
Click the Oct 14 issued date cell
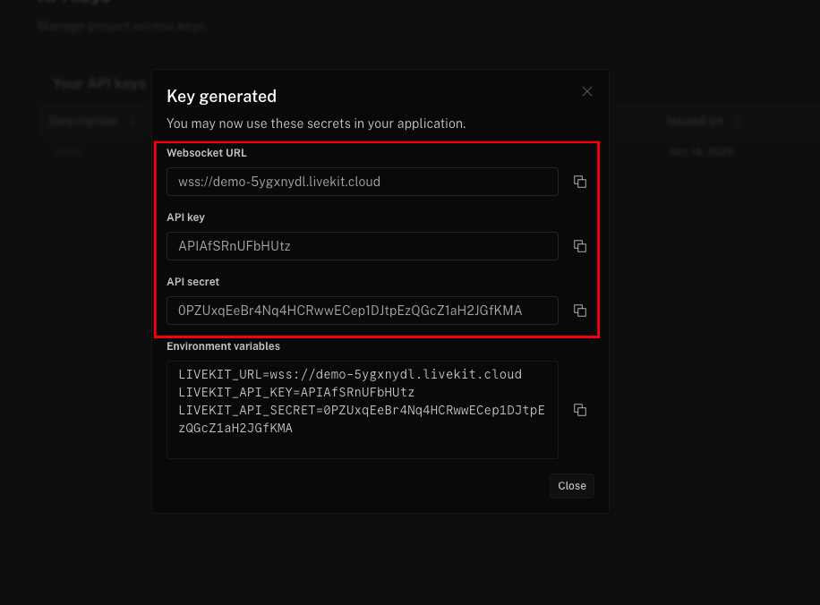pyautogui.click(x=701, y=152)
